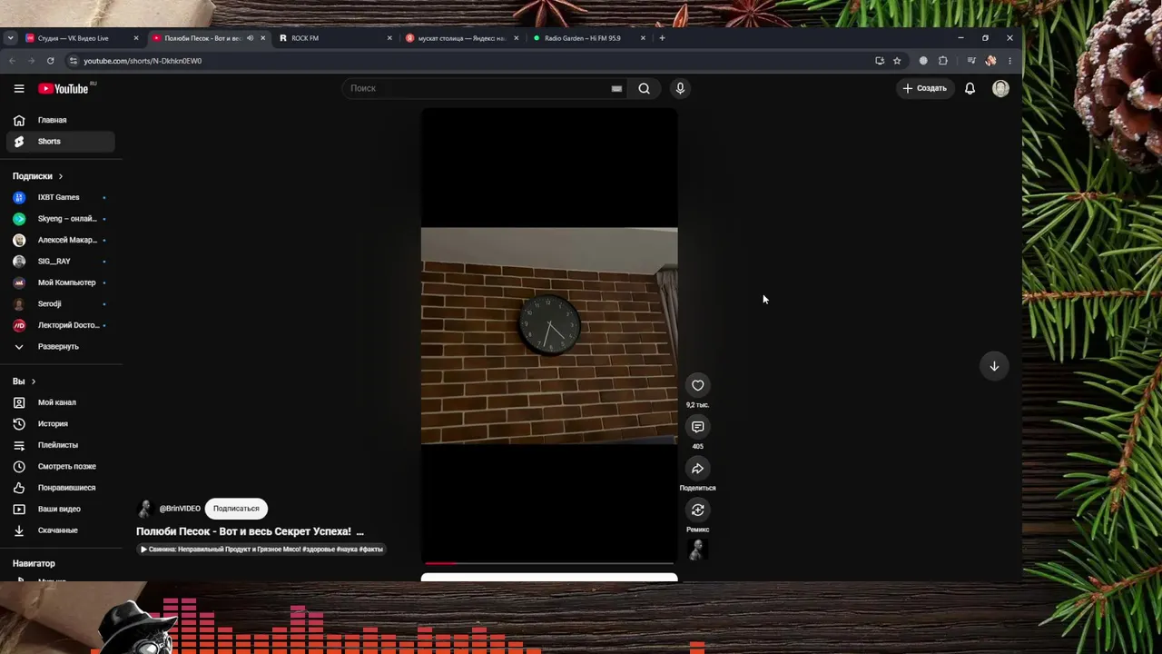Open the IXBT Games subscription

60,197
